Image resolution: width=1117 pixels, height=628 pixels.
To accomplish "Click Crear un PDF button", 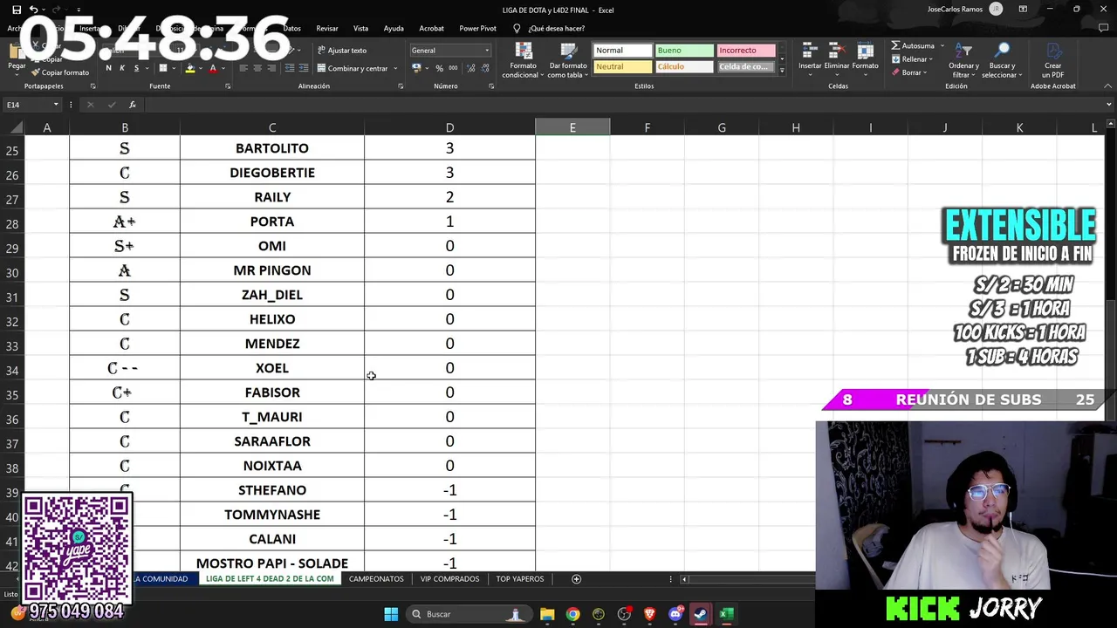I will (x=1052, y=59).
